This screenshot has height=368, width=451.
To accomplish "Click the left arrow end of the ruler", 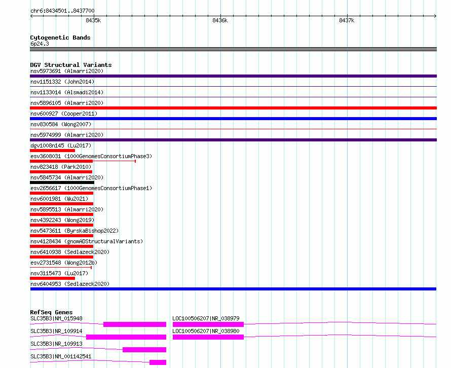I will pos(31,16).
